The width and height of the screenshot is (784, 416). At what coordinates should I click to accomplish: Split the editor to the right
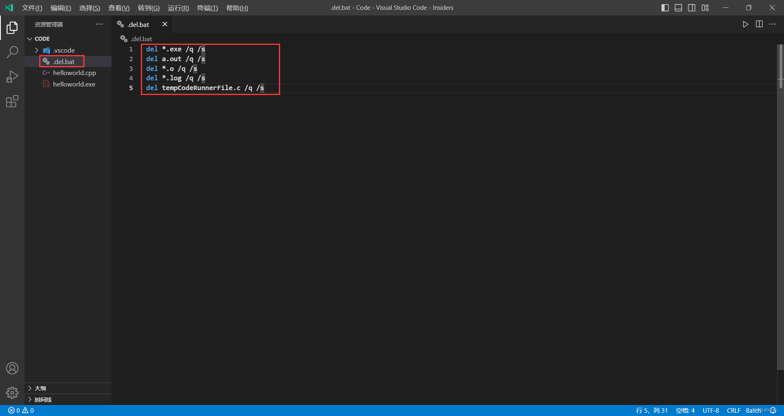point(759,24)
